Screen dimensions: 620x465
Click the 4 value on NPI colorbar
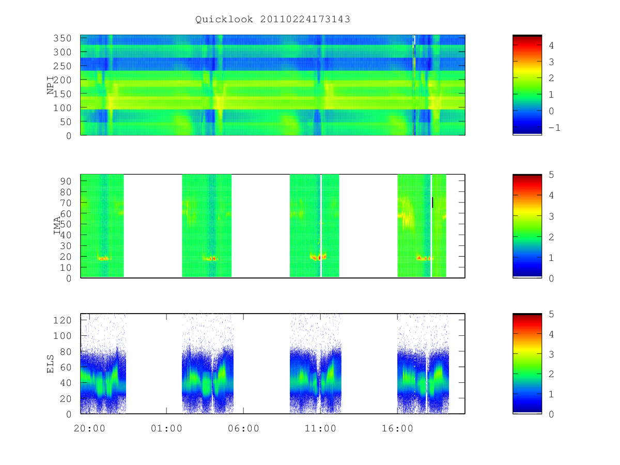pos(551,45)
